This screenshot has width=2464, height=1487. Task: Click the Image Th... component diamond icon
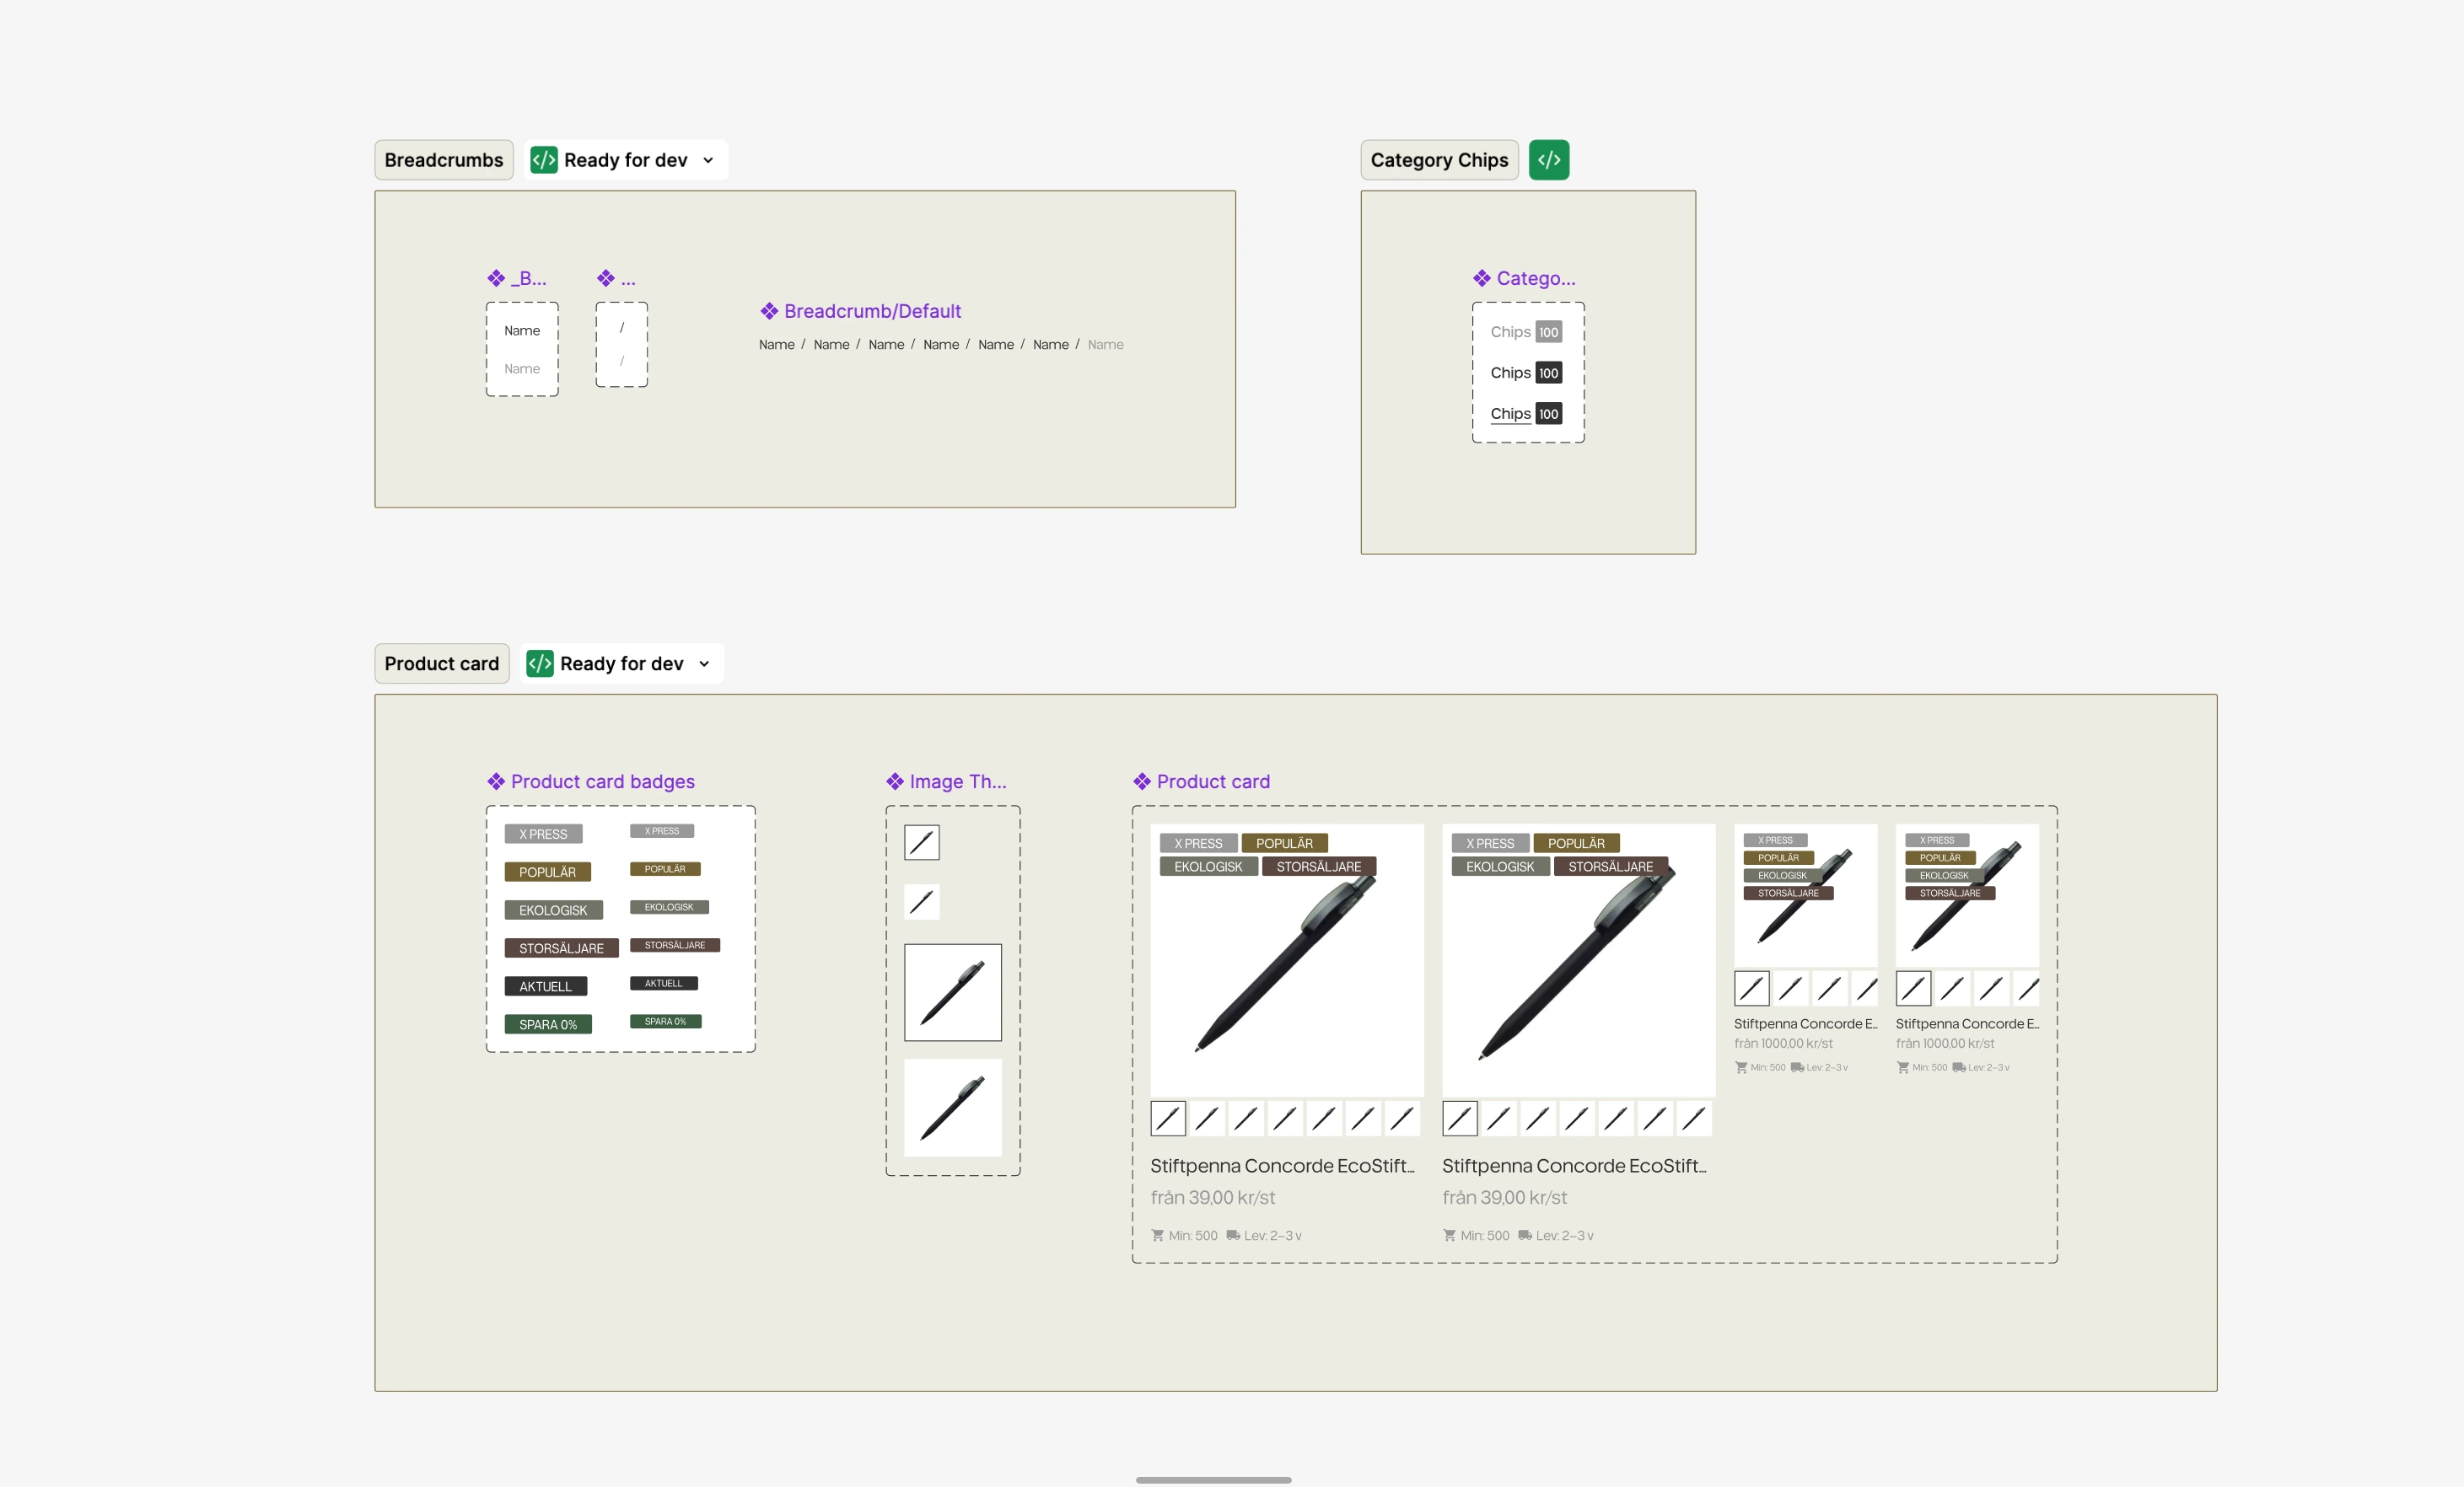(895, 781)
